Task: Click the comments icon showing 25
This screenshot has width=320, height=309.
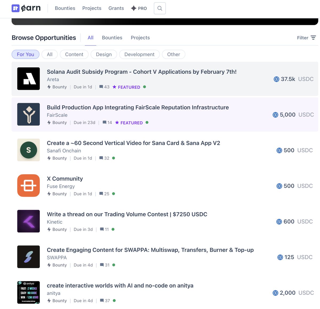Action: pos(101,194)
